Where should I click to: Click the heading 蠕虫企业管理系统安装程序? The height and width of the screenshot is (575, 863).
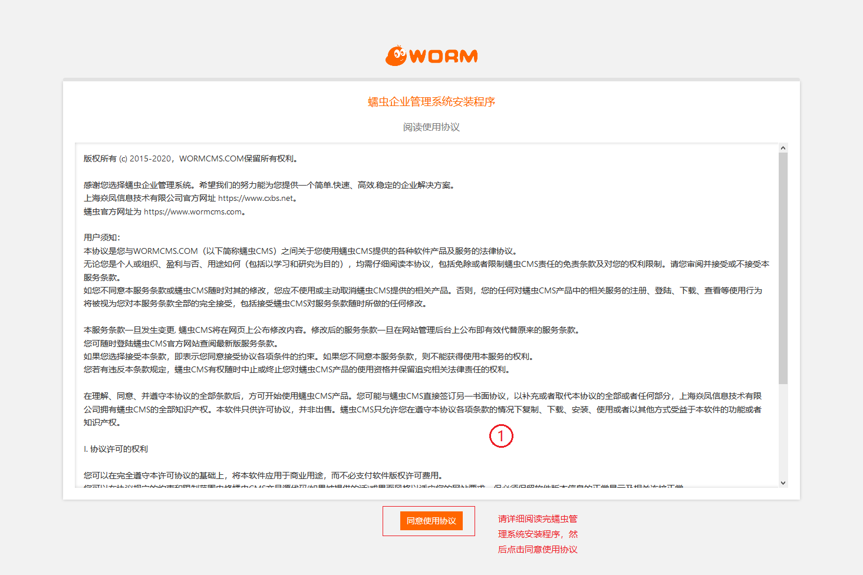(431, 102)
